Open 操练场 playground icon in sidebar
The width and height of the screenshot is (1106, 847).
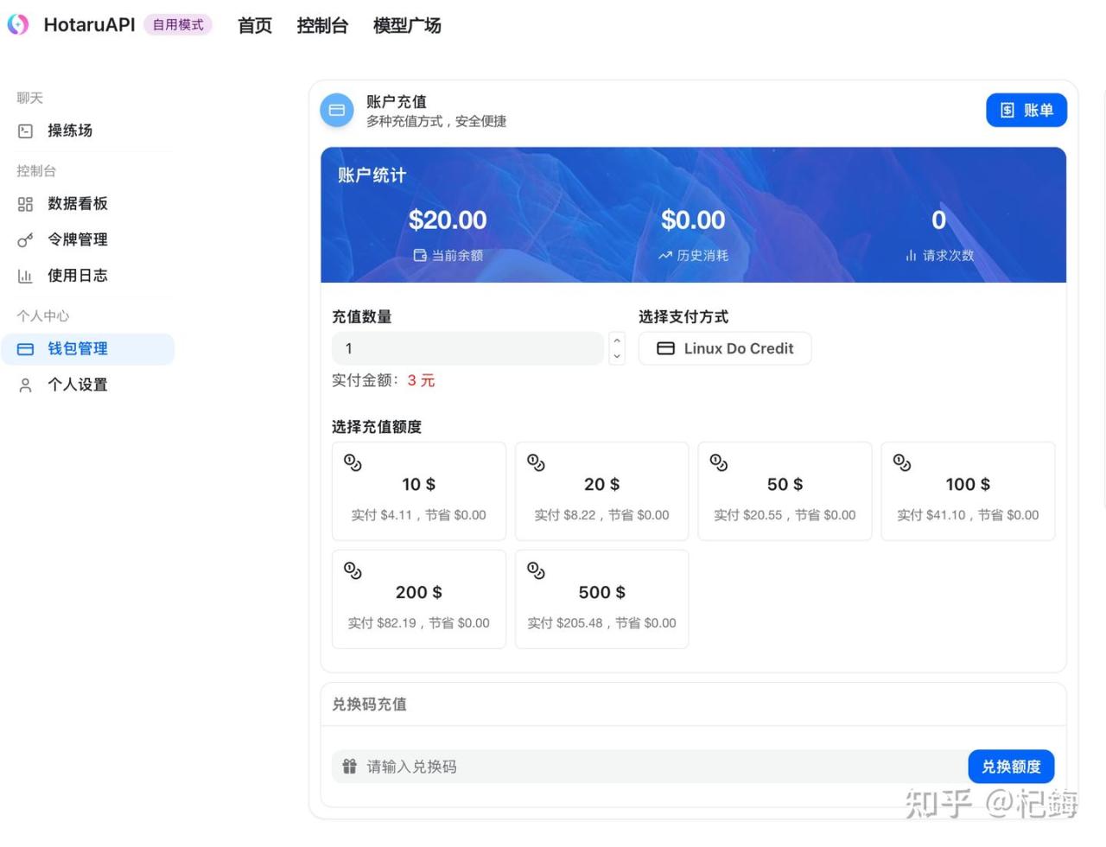tap(25, 131)
